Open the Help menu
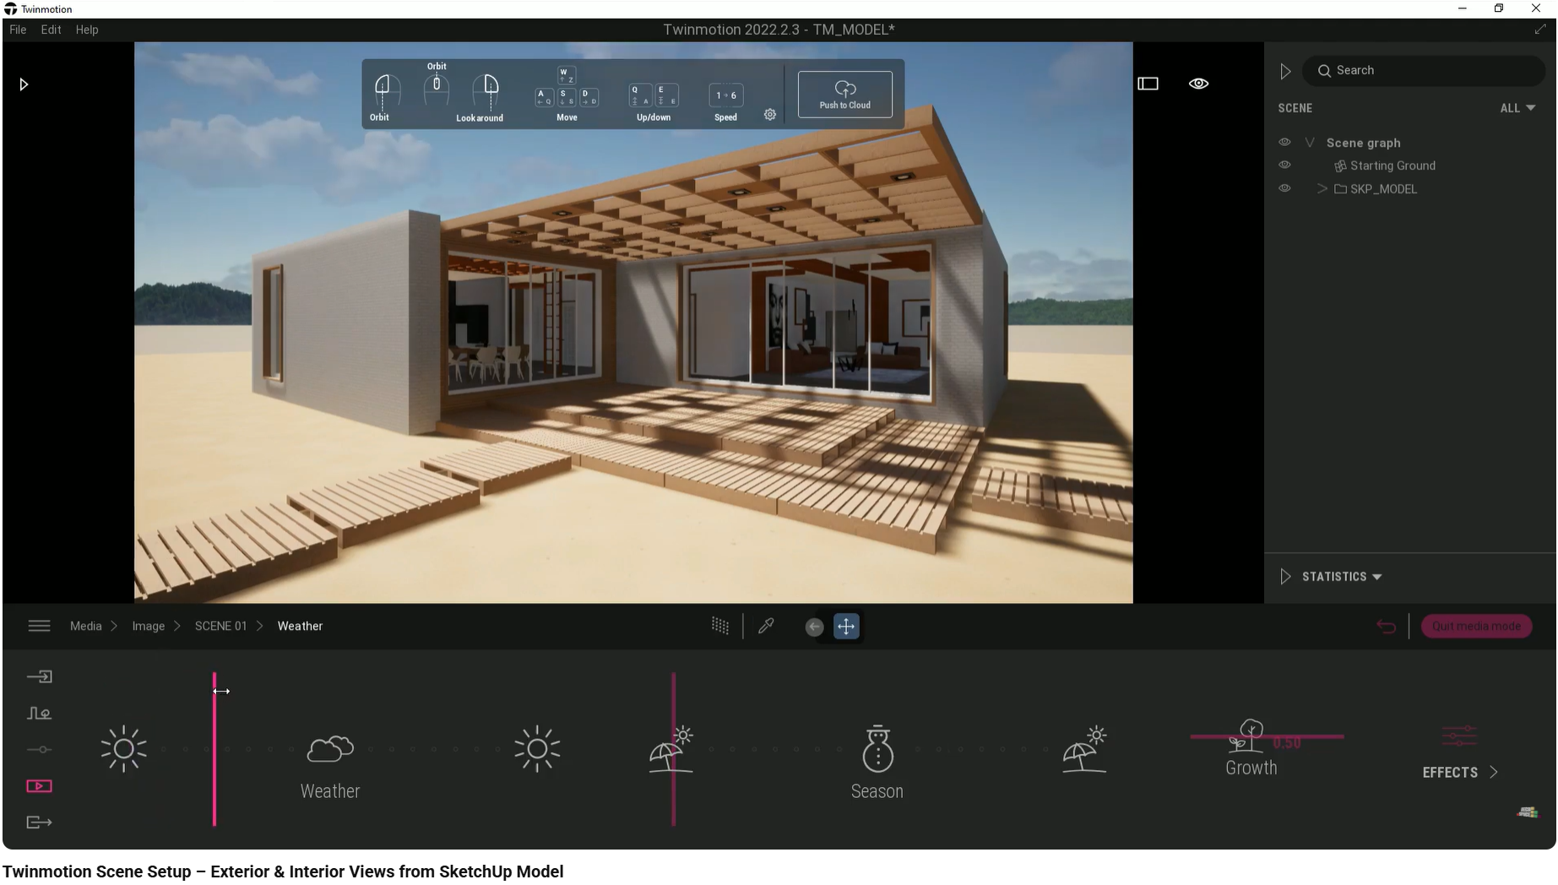Viewport: 1558px width, 885px height. 87,30
